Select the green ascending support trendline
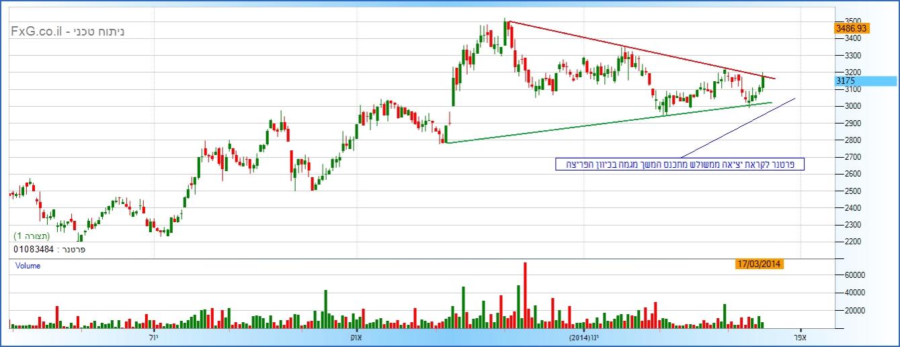Viewport: 900px width, 347px height. 605,123
